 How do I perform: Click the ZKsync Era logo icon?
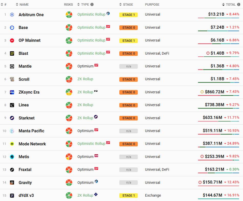click(12, 92)
